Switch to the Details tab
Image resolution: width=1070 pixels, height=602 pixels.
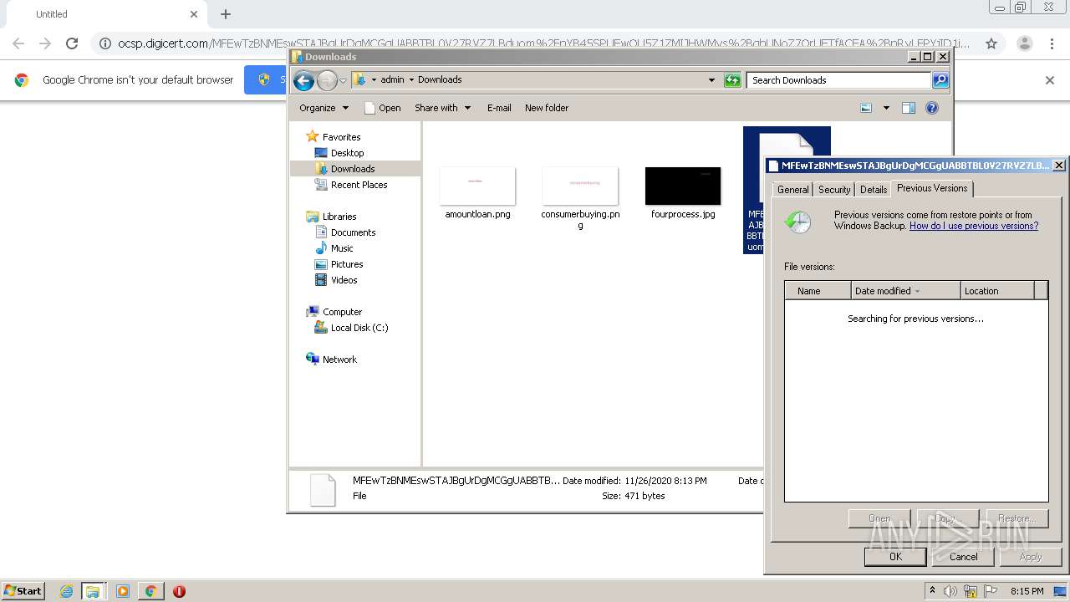coord(874,190)
